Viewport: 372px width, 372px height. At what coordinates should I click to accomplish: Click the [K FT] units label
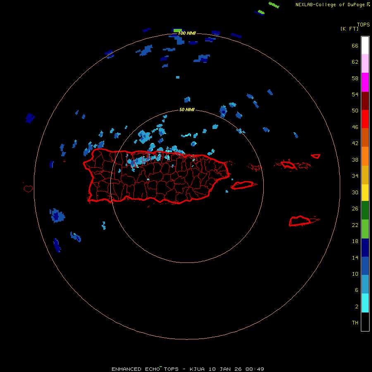[x=349, y=29]
